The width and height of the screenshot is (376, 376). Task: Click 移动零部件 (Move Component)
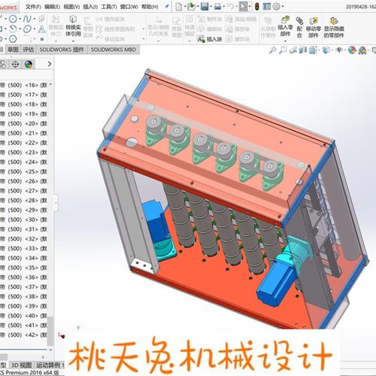tap(314, 27)
